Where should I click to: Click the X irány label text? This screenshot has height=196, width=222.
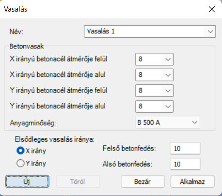[x=36, y=151]
